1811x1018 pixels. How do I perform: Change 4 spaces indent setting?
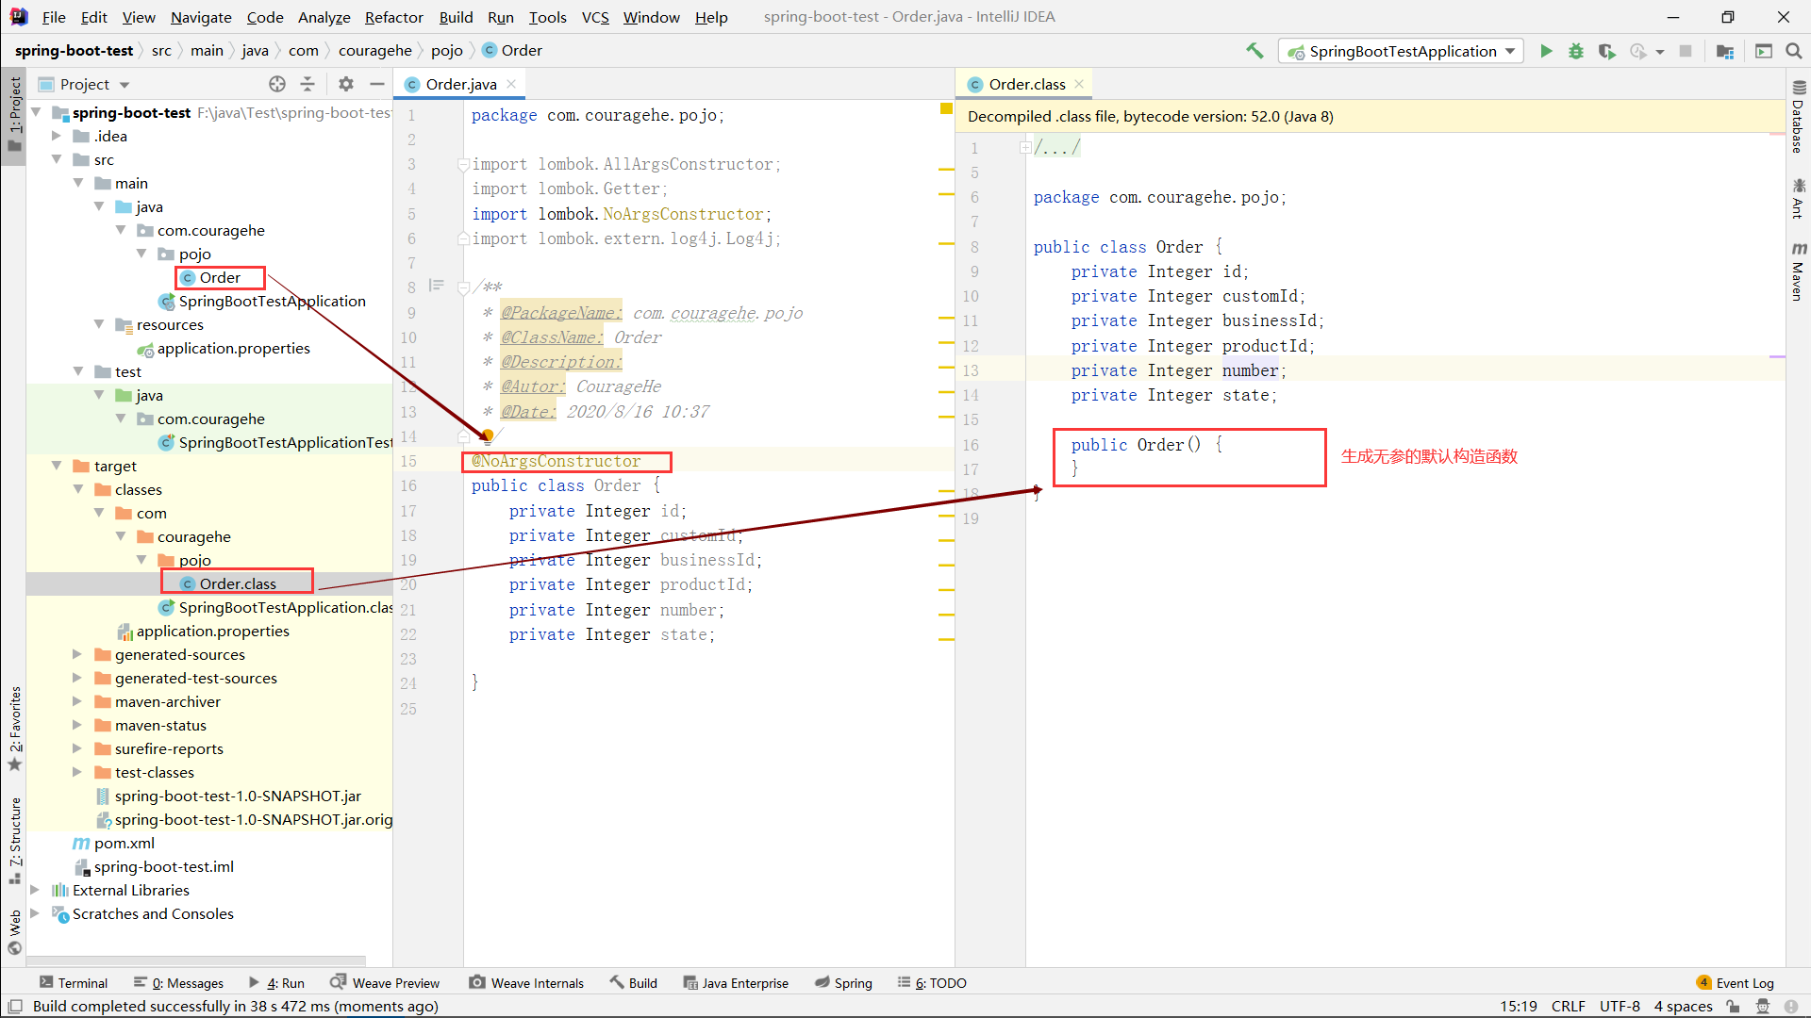click(x=1683, y=1006)
